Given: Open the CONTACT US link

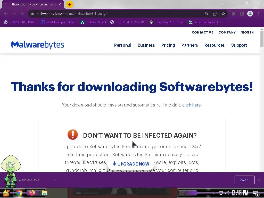Looking at the screenshot, I should pyautogui.click(x=203, y=32).
